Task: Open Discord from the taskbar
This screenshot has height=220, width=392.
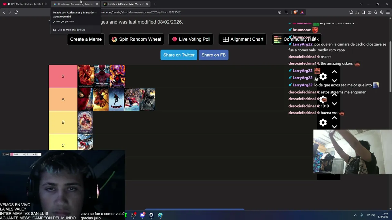Action: (142, 215)
